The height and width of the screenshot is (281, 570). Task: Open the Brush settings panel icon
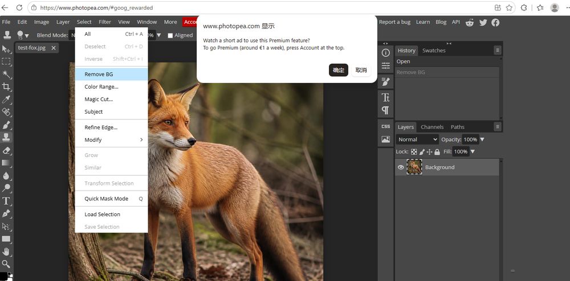[x=386, y=82]
